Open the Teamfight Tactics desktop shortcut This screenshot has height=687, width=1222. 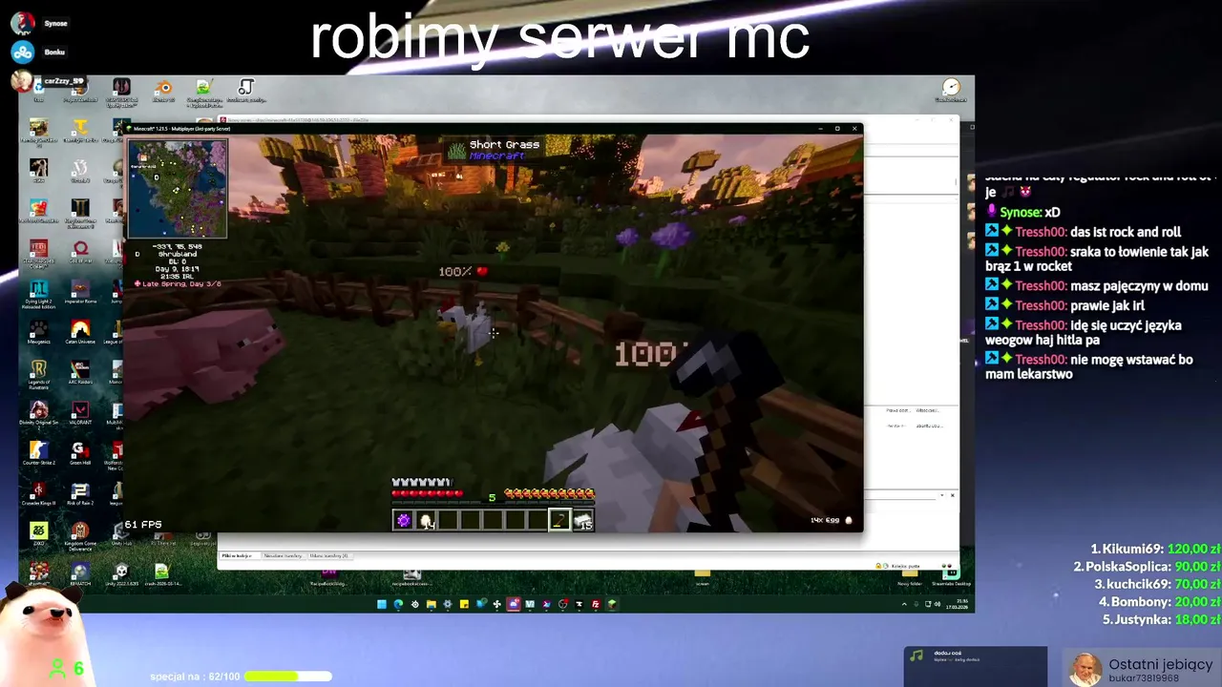pos(80,130)
